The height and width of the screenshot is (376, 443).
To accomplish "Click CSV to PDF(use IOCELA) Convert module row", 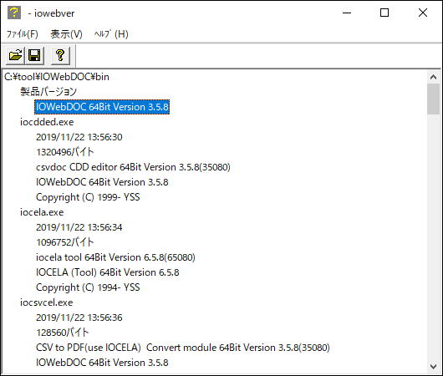I will pos(183,348).
